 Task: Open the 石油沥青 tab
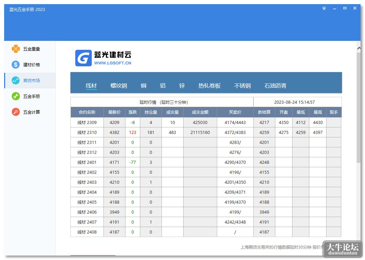pyautogui.click(x=275, y=86)
